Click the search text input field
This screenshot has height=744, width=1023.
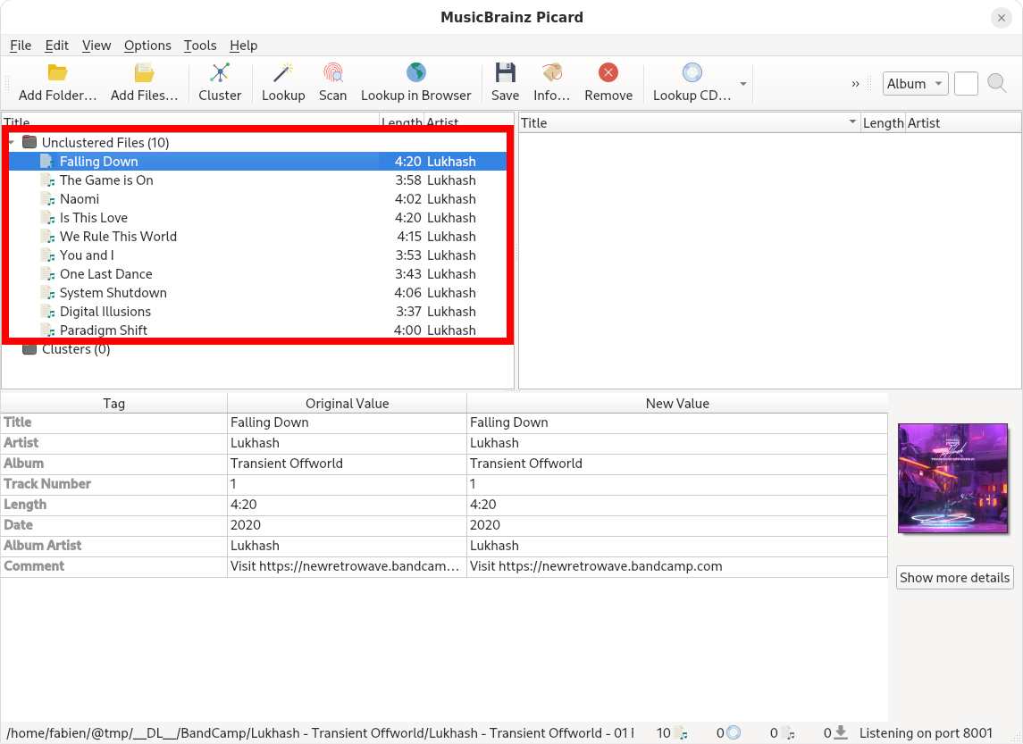966,84
